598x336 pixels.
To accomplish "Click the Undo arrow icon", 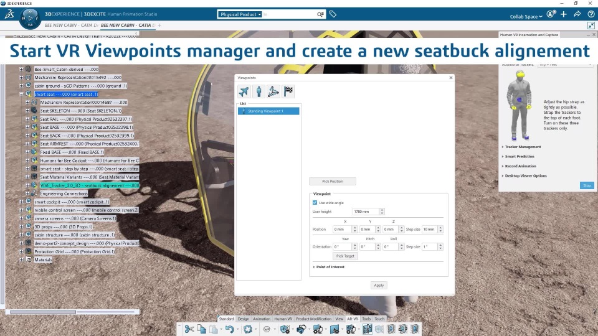I will coord(229,329).
